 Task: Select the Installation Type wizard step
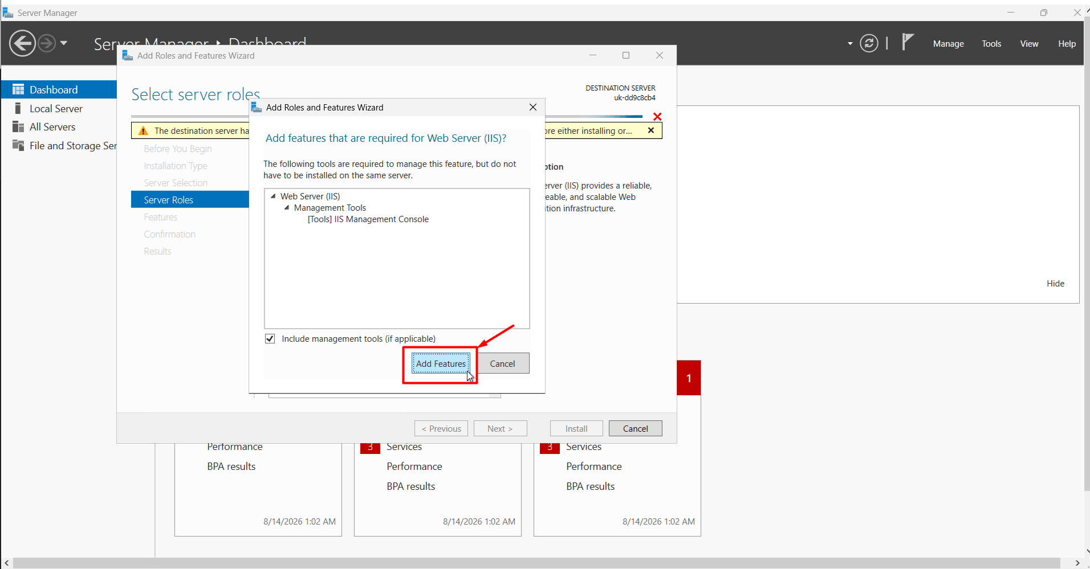[x=175, y=166]
